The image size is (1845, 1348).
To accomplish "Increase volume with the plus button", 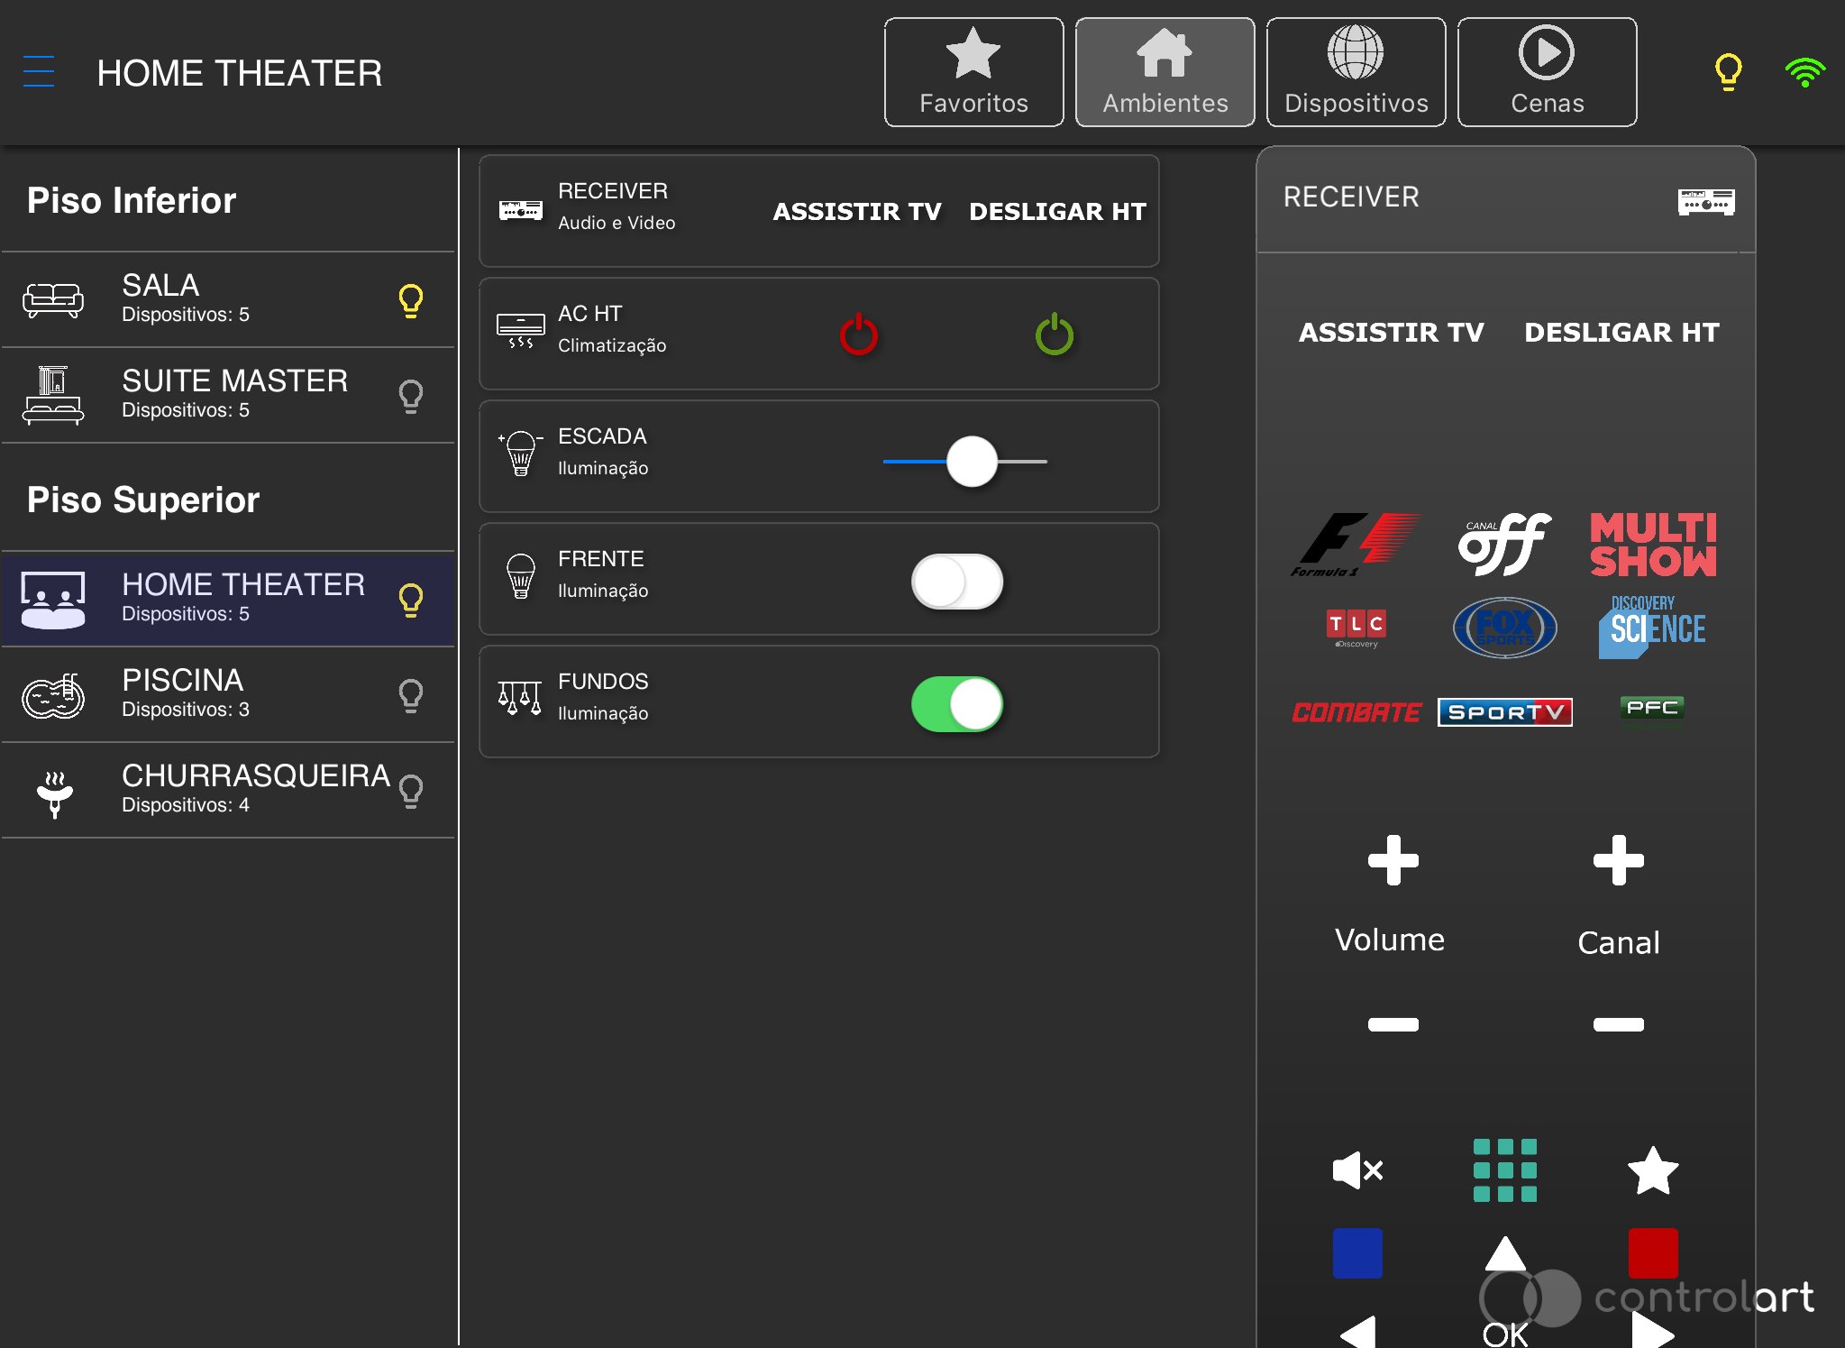I will click(1393, 860).
